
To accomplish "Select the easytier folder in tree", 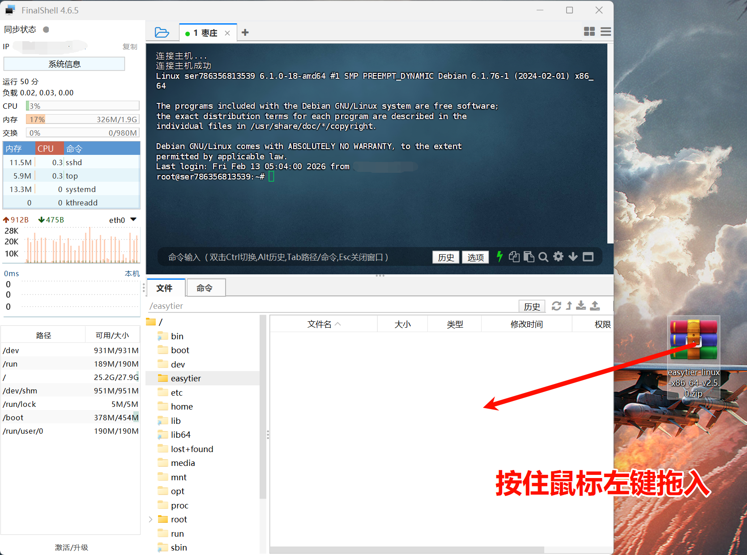I will tap(186, 378).
